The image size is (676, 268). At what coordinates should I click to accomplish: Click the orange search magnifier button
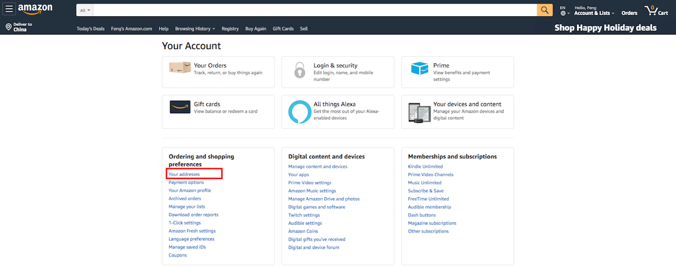[545, 10]
